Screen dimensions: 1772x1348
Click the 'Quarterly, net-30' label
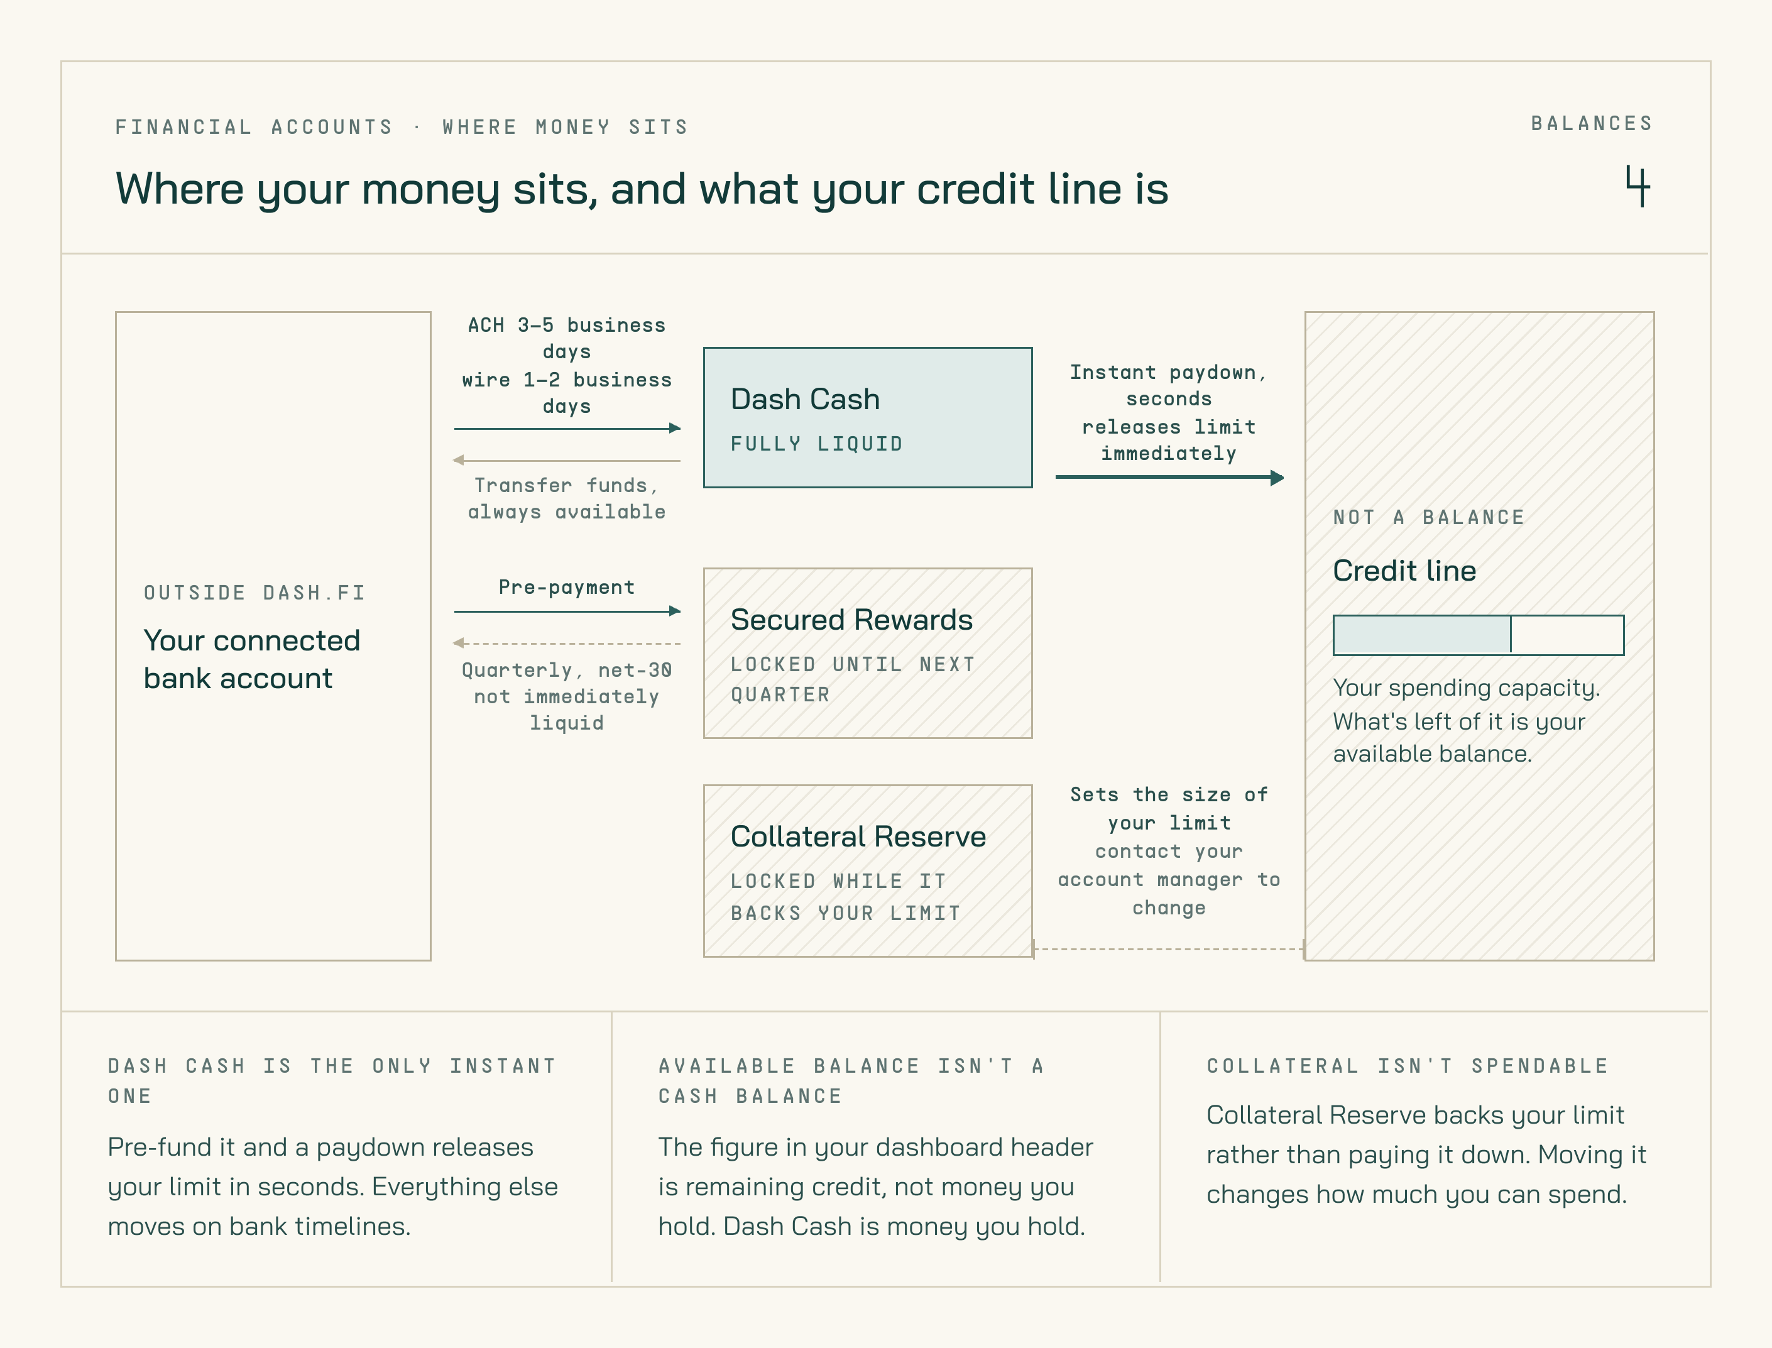[566, 670]
